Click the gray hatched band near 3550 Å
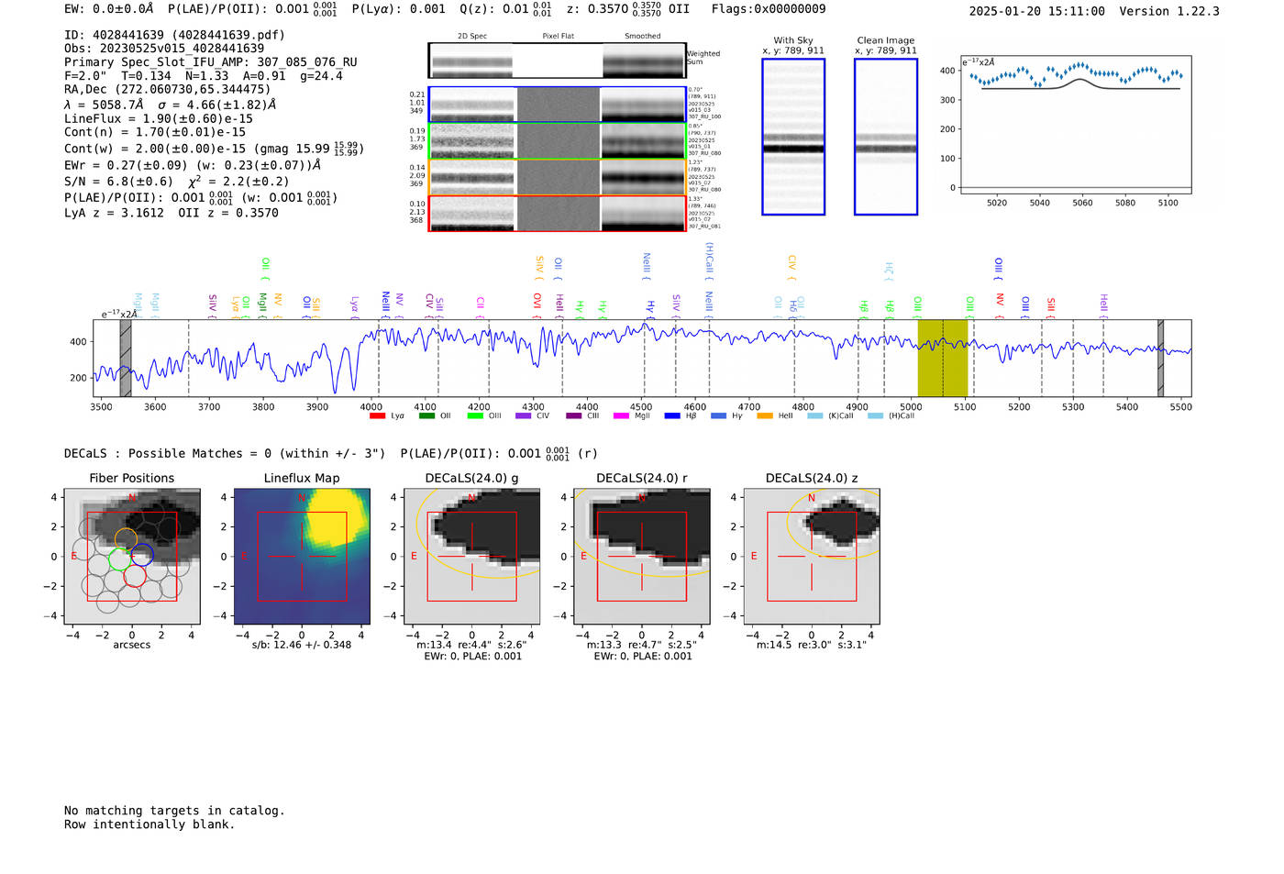The width and height of the screenshot is (1284, 874). tap(126, 359)
